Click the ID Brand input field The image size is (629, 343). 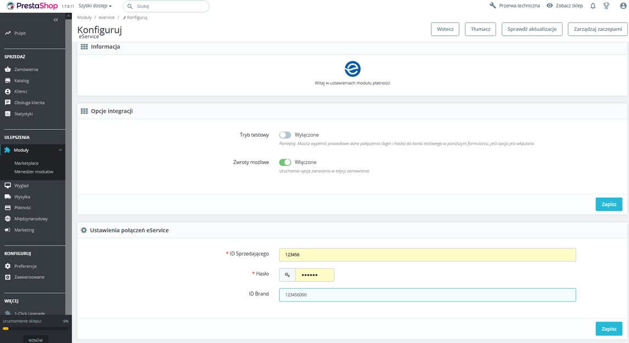coord(427,295)
